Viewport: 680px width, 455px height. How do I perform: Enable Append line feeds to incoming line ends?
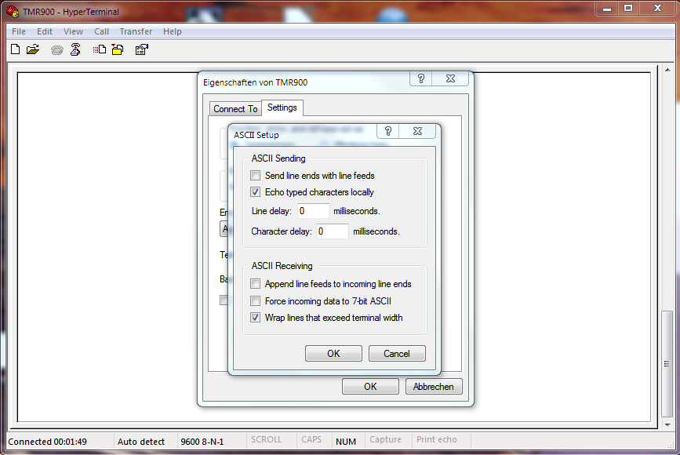[x=255, y=284]
